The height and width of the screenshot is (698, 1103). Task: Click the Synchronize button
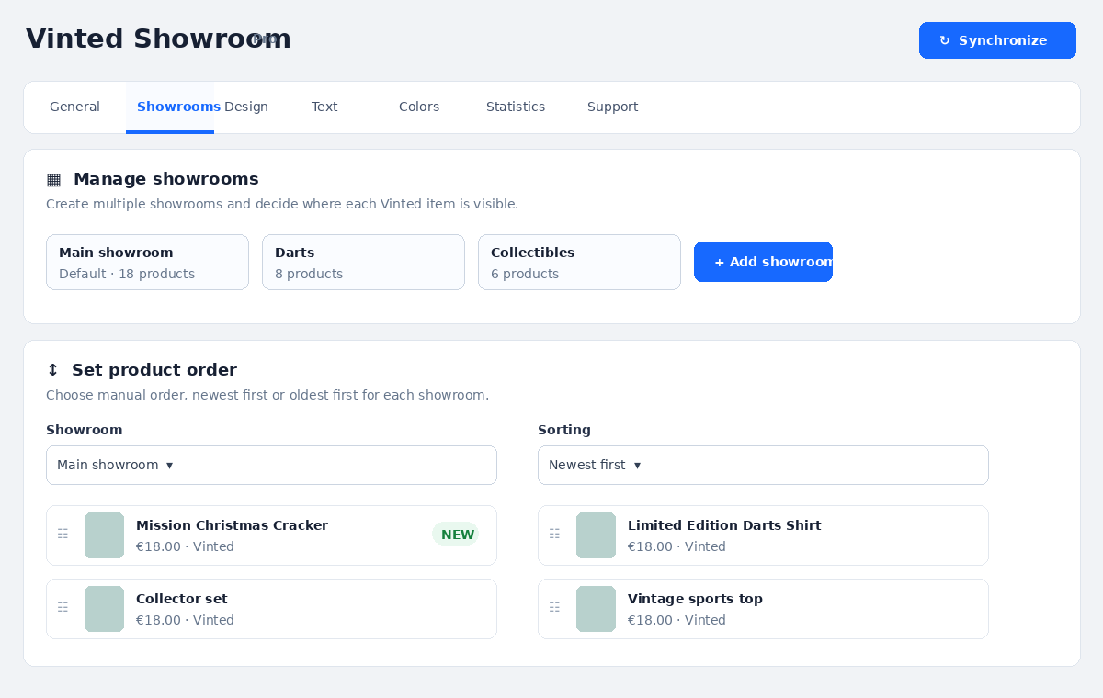point(997,40)
